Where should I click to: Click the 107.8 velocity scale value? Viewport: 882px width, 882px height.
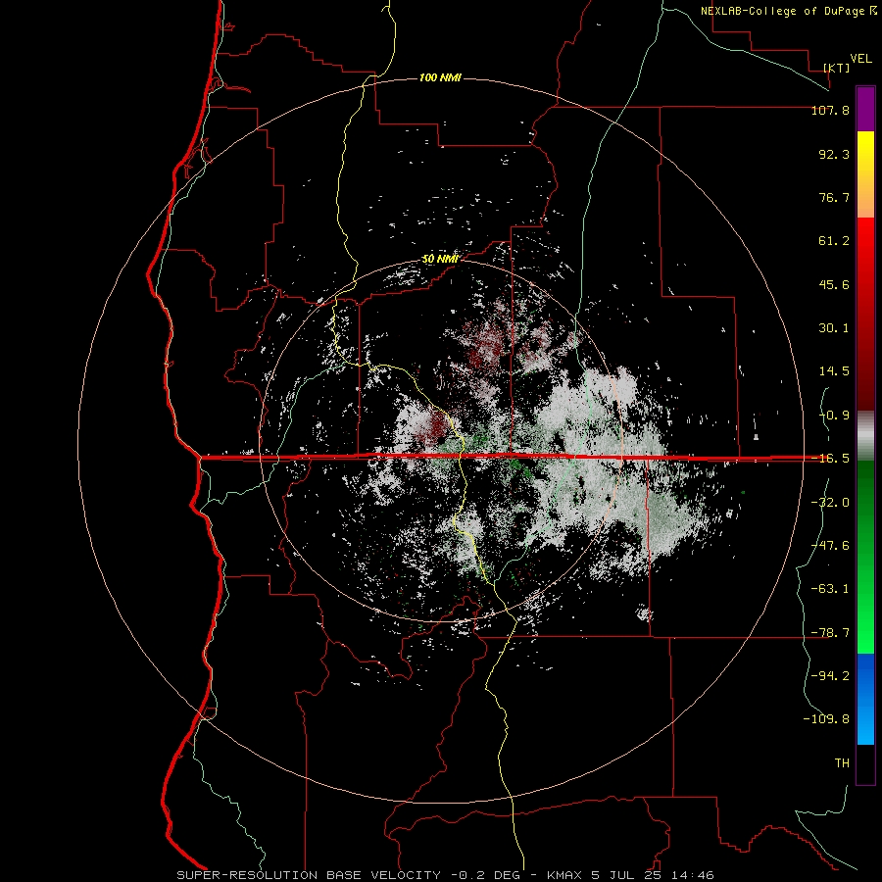[x=830, y=110]
